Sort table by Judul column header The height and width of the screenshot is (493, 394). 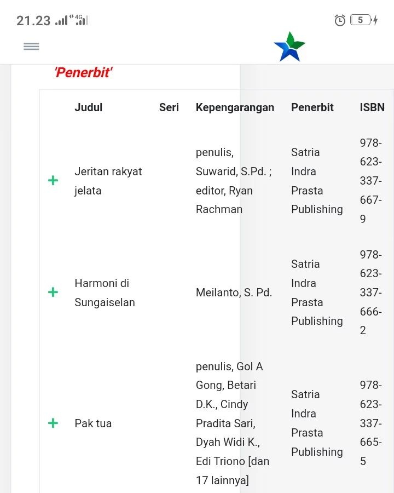click(89, 107)
